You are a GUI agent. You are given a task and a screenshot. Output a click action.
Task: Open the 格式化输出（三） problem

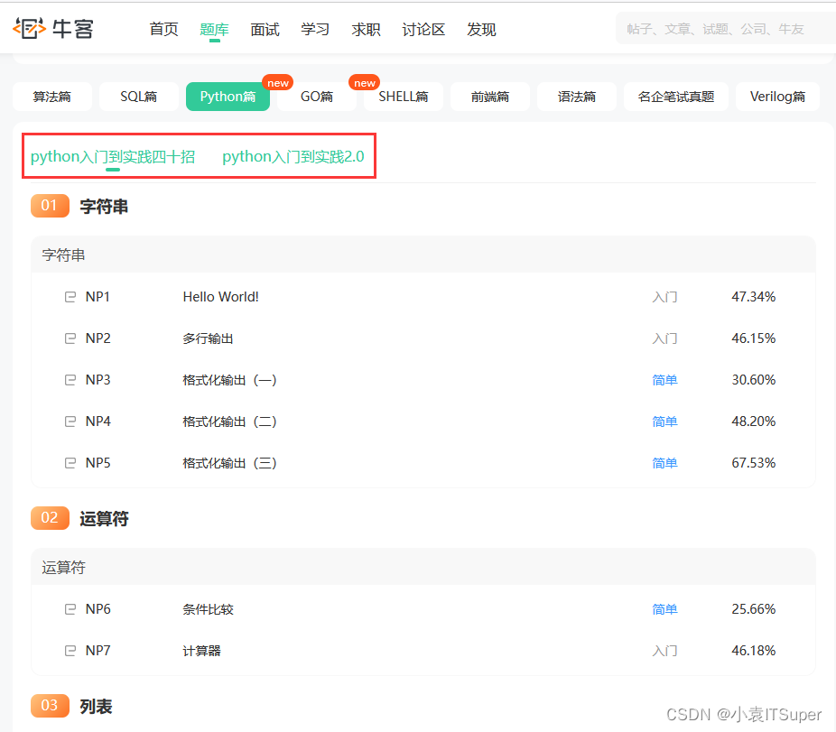click(229, 463)
